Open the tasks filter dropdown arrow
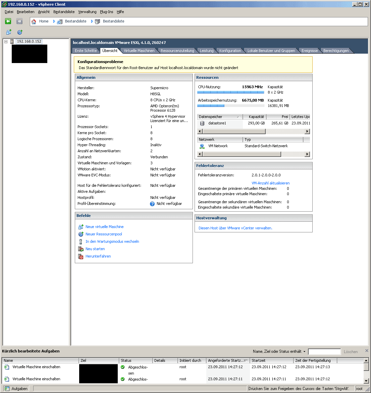This screenshot has width=371, height=393. click(304, 352)
